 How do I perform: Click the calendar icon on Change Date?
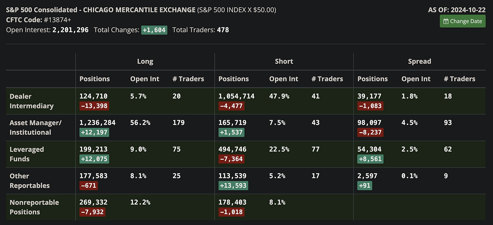coord(446,22)
